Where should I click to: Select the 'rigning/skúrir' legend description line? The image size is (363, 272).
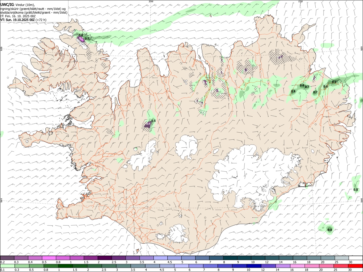(x=33, y=9)
